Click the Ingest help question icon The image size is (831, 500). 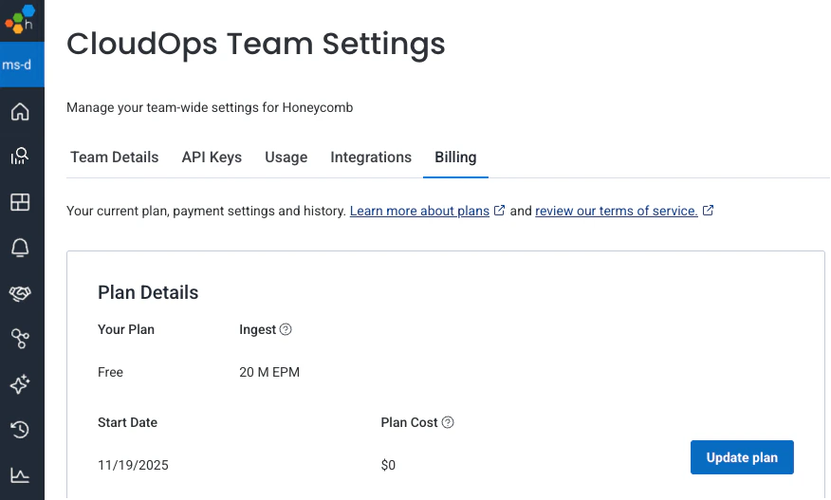point(286,329)
